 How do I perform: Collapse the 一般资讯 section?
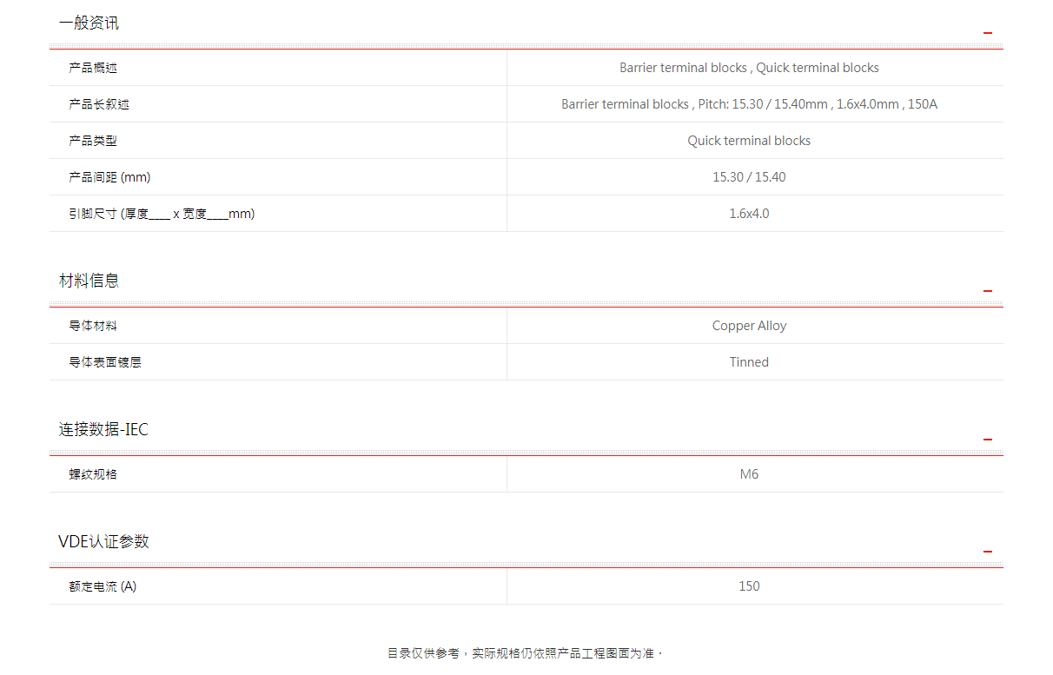[988, 33]
